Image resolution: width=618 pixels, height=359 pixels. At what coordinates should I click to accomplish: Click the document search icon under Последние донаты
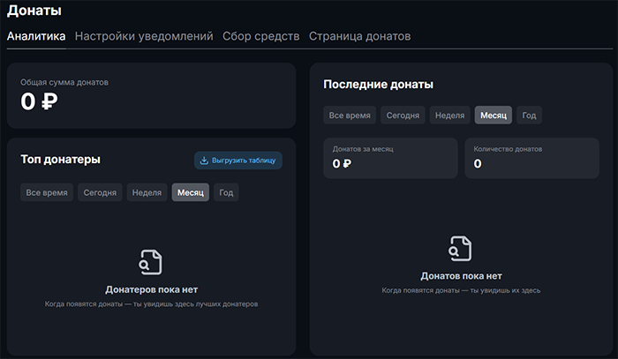461,249
